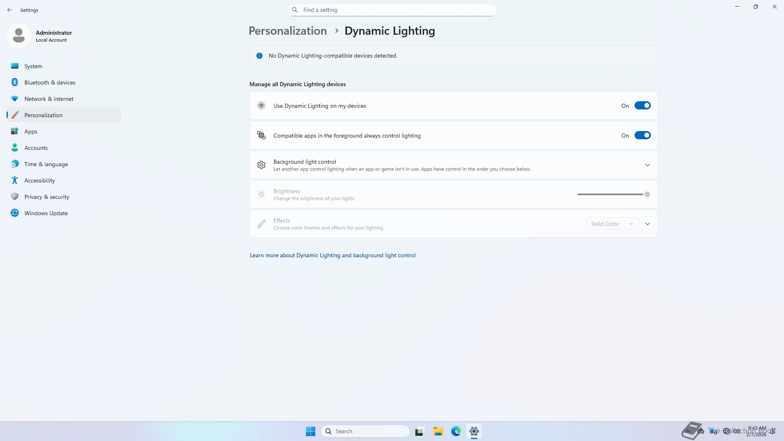Click the back arrow in Settings
Image resolution: width=784 pixels, height=441 pixels.
click(10, 10)
